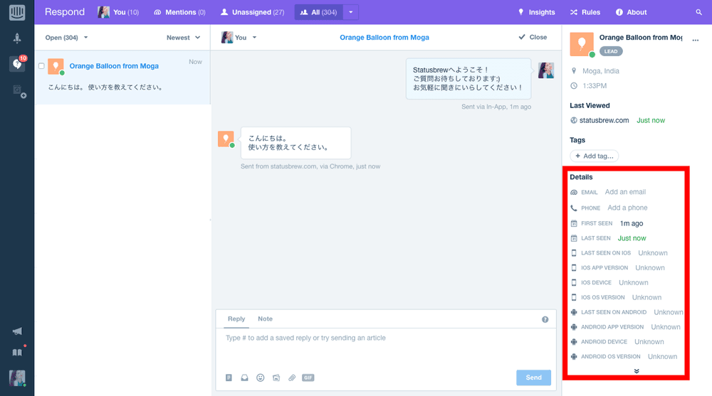Image resolution: width=712 pixels, height=396 pixels.
Task: Switch to the Note tab
Action: click(265, 319)
